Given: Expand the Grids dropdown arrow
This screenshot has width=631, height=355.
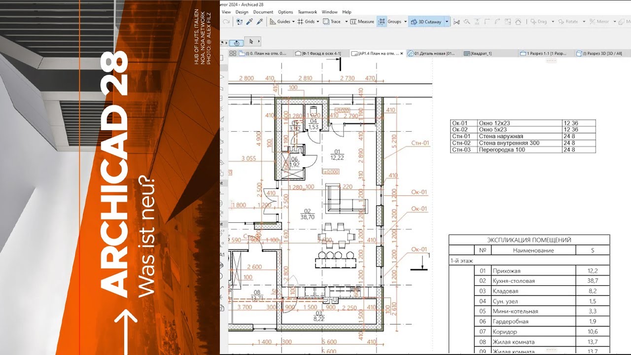Looking at the screenshot, I should pos(317,22).
